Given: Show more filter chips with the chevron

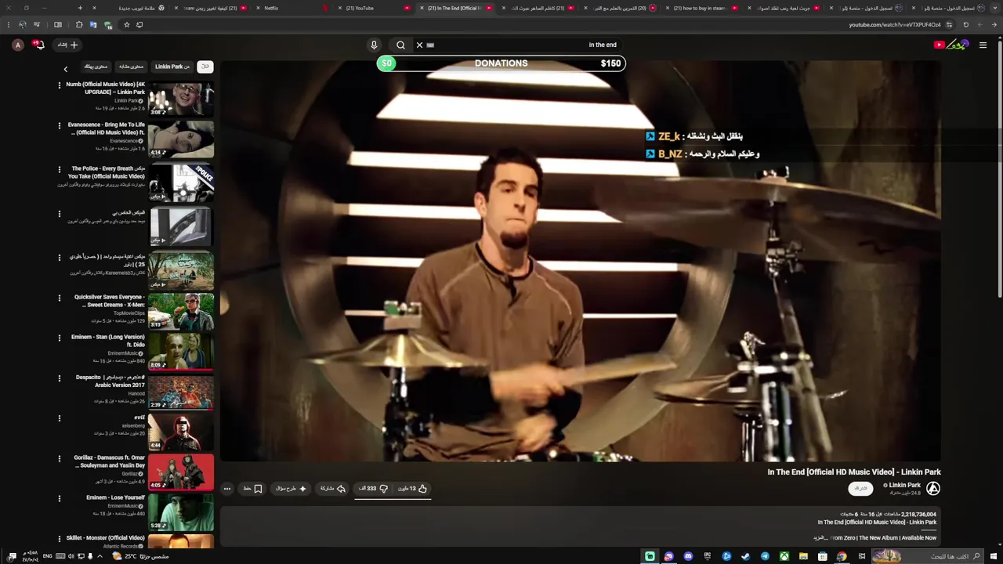Looking at the screenshot, I should pos(66,69).
